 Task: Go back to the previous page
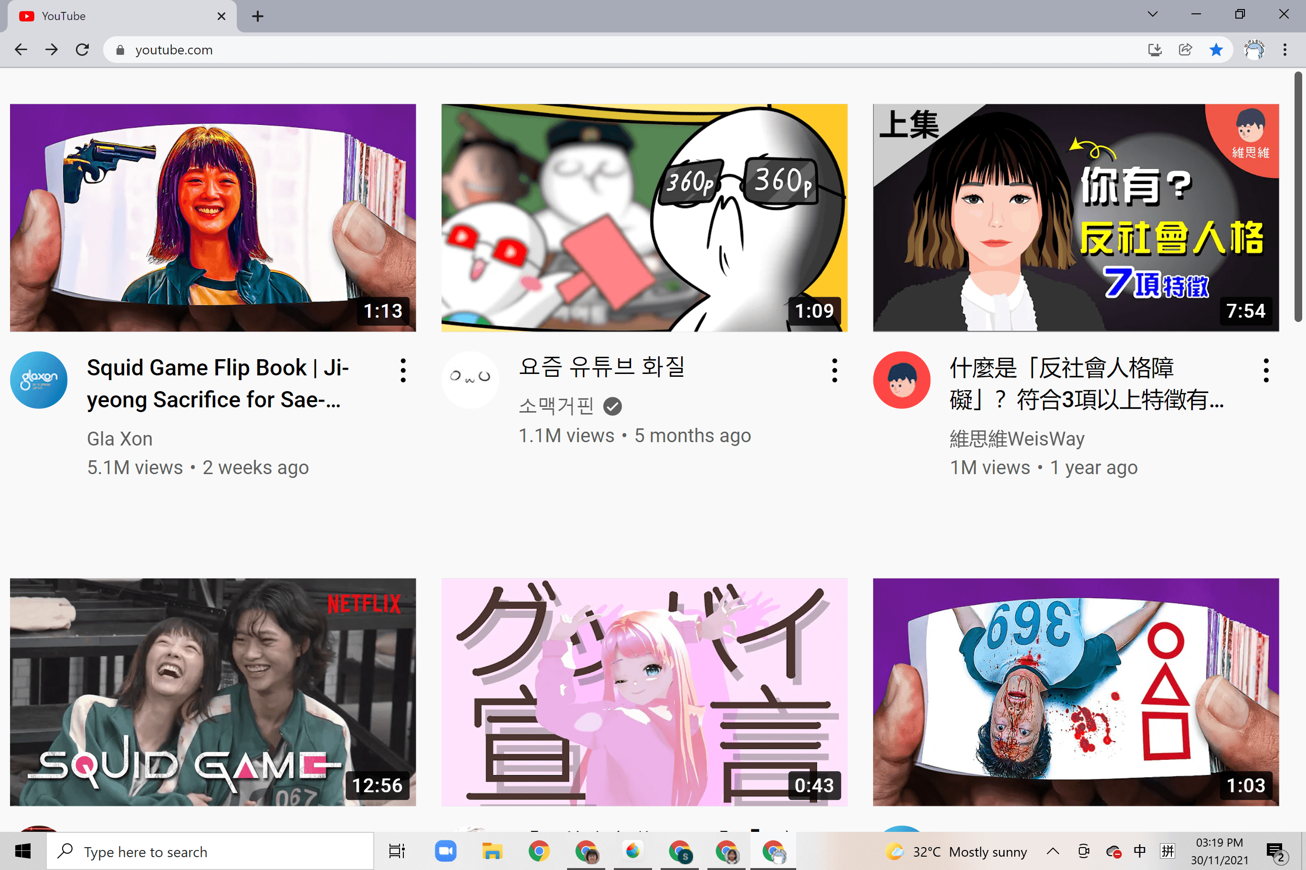pyautogui.click(x=21, y=50)
